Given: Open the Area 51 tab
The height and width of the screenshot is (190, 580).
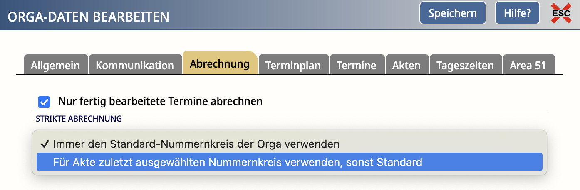Looking at the screenshot, I should (528, 66).
